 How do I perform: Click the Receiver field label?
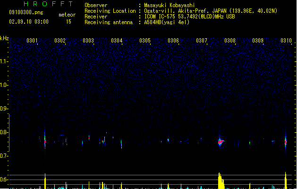coord(96,17)
